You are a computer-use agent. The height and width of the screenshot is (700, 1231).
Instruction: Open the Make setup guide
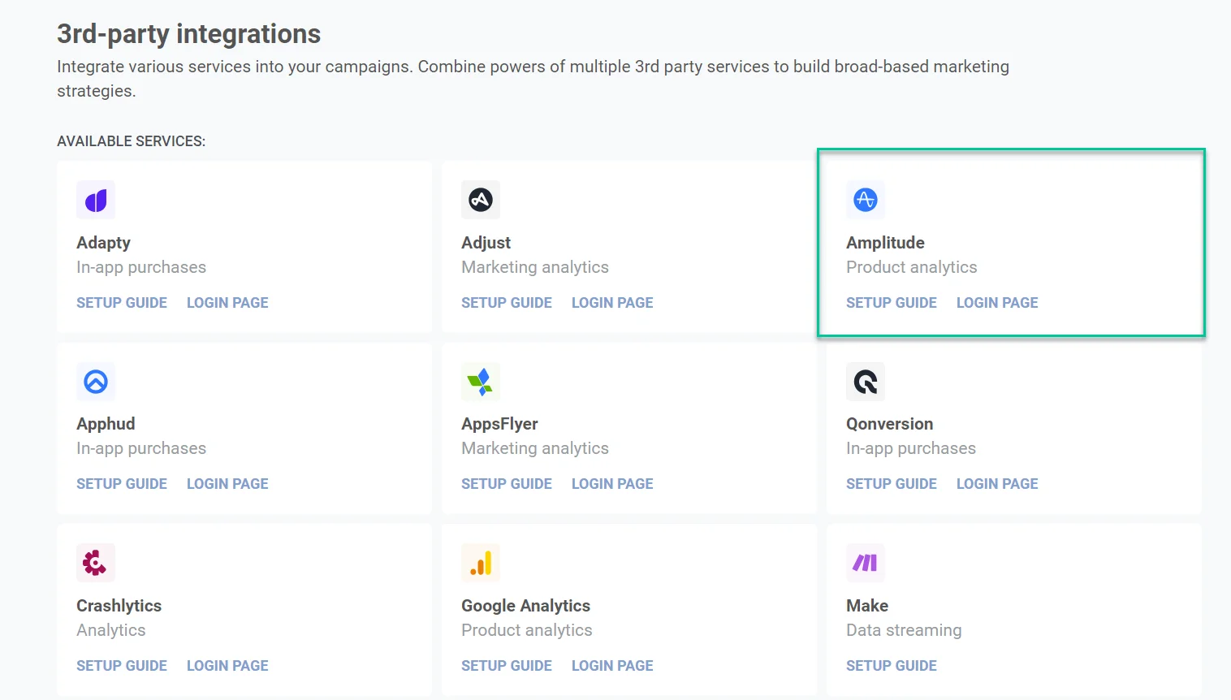tap(891, 666)
